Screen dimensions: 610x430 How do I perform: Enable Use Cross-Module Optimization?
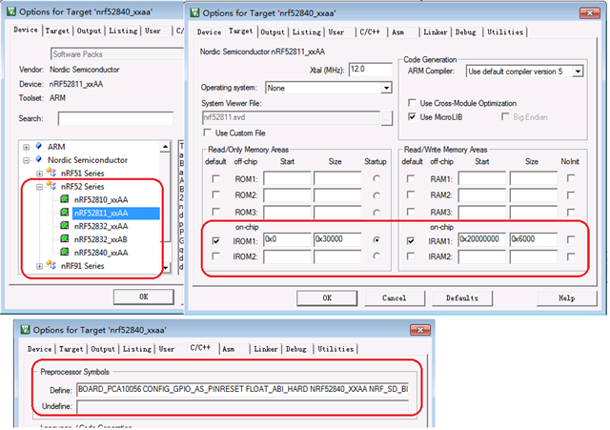[x=412, y=103]
